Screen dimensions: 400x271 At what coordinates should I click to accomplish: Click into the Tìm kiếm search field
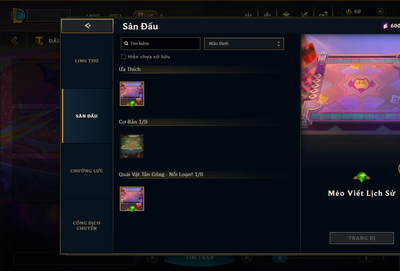click(160, 43)
